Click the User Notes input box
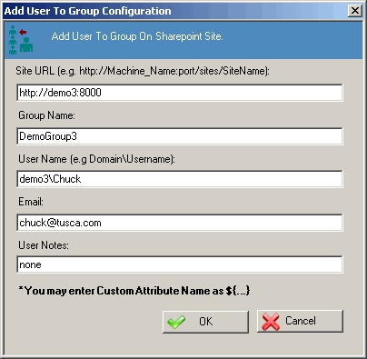Screen dimensions: 367x359 180,264
